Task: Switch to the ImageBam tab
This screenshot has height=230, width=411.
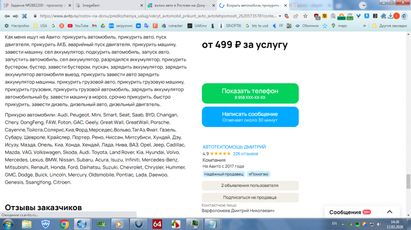Action: [109, 5]
